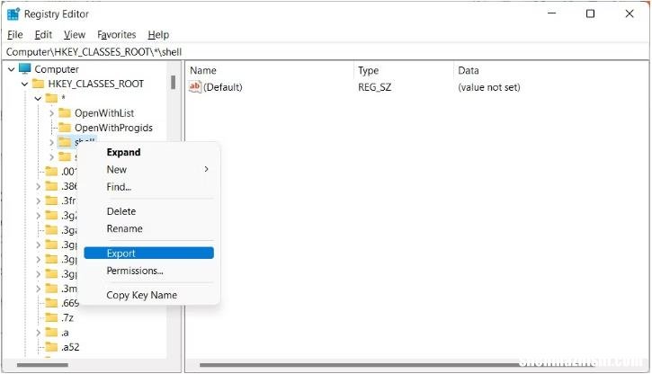Screen dimensions: 652x374
Task: Click the Type column header
Action: (x=404, y=70)
